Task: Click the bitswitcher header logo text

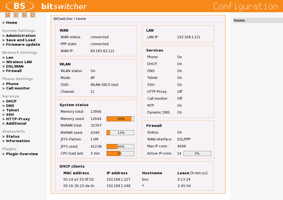Action: [x=64, y=6]
